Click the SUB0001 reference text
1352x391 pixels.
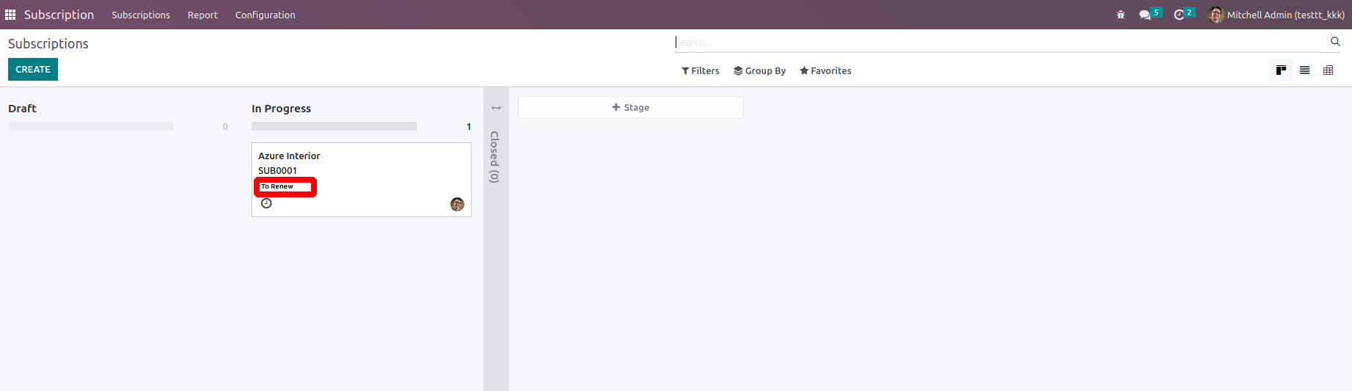point(277,170)
